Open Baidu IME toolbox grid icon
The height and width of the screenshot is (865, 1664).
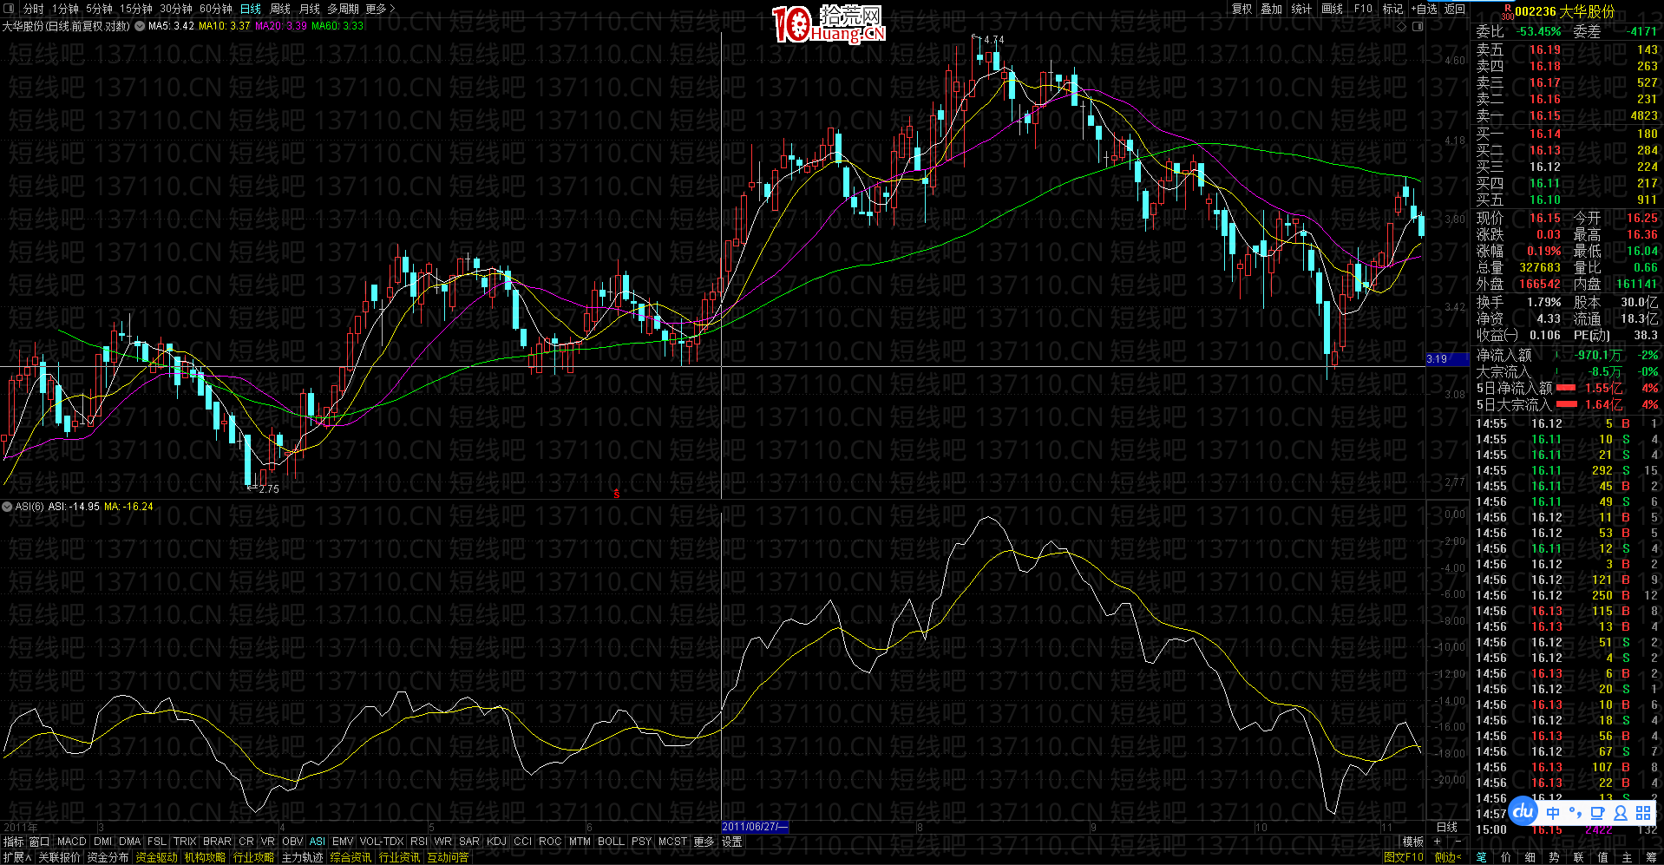pos(1643,813)
